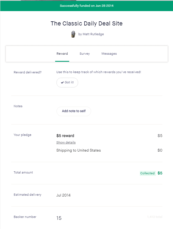Viewport: 173px width, 229px height.
Task: Expand Show details under $5 reward
Action: pyautogui.click(x=66, y=142)
